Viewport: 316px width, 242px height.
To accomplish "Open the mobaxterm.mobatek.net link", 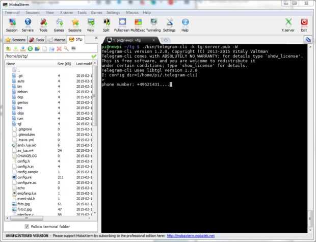I will click(x=191, y=236).
